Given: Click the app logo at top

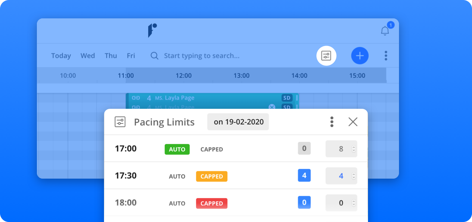Looking at the screenshot, I should (152, 31).
